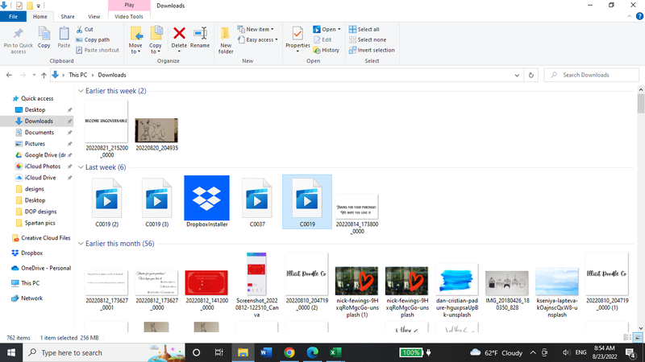645x362 pixels.
Task: Select Network in navigation pane
Action: 31,298
